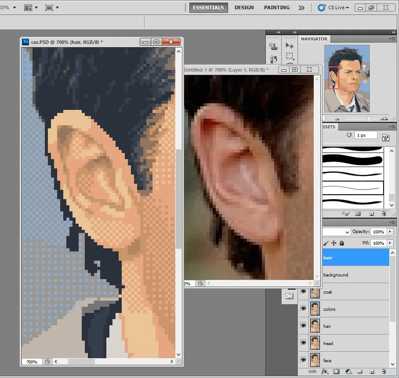The height and width of the screenshot is (378, 399).
Task: Create a new layer group
Action: point(359,371)
